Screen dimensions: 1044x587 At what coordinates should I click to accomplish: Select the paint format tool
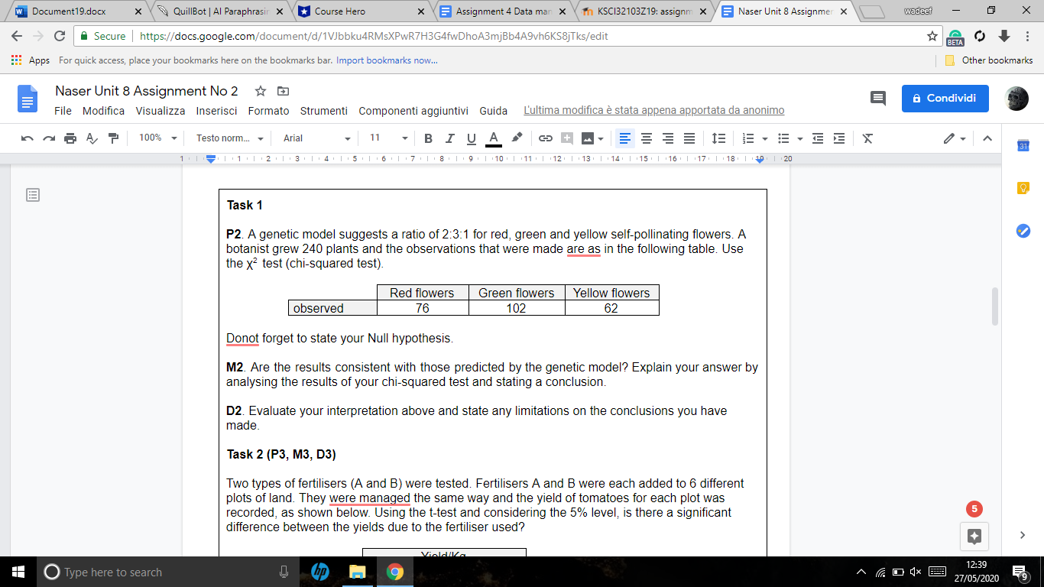[113, 138]
